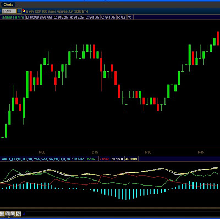Image resolution: width=220 pixels, height=219 pixels.
Task: Click the /ESM9 symbol input field
Action: point(9,11)
